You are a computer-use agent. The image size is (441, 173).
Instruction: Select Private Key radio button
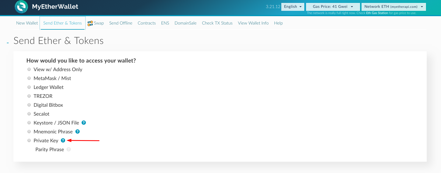(29, 140)
